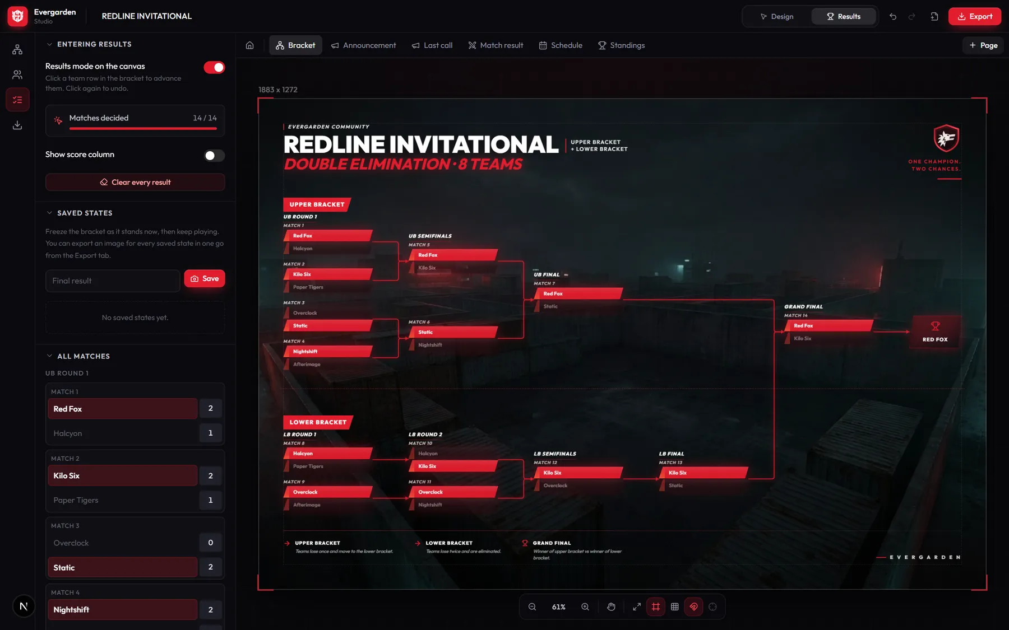Enable the Show score column switch
This screenshot has height=630, width=1009.
click(x=214, y=155)
